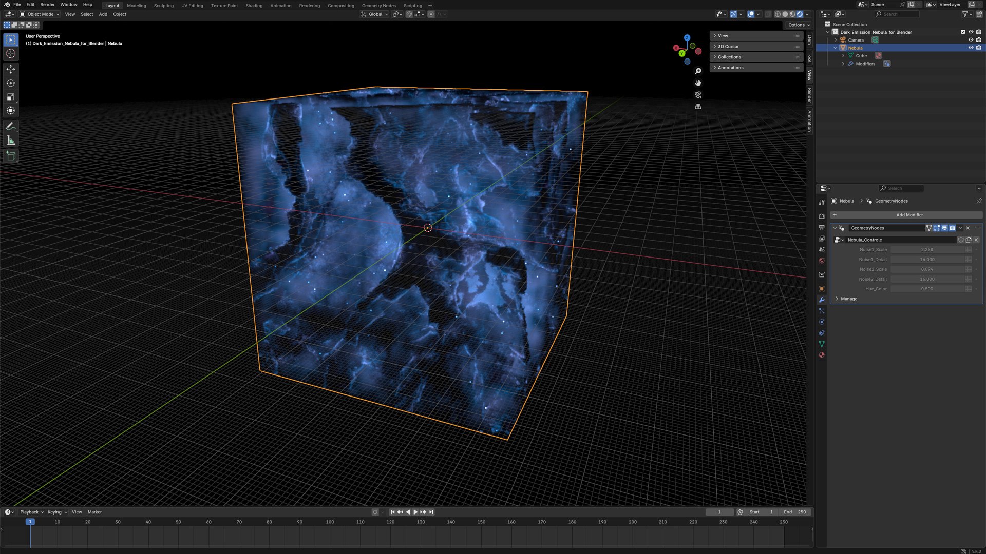This screenshot has height=554, width=986.
Task: Open the Object Constraints properties tab
Action: click(x=822, y=333)
